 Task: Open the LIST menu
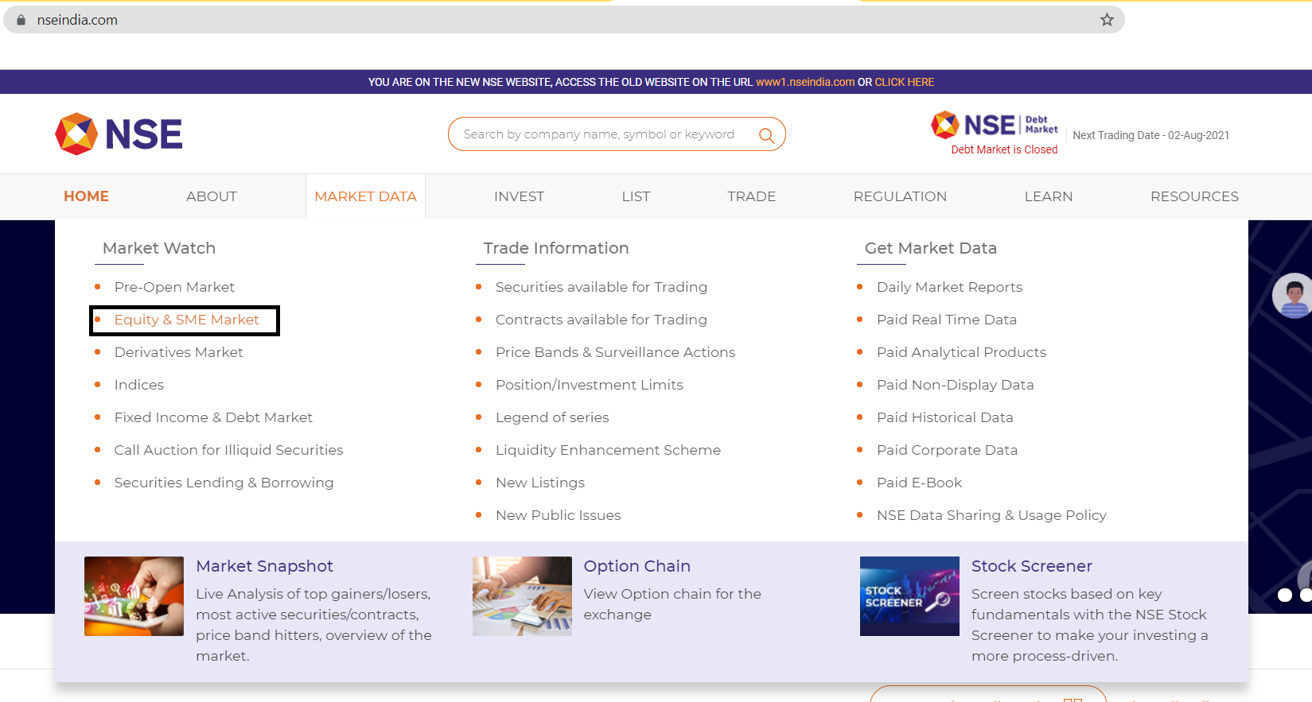click(636, 196)
